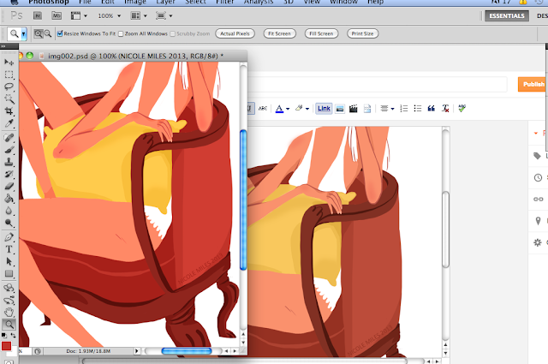Select the Type tool
The image size is (548, 364).
(x=9, y=249)
